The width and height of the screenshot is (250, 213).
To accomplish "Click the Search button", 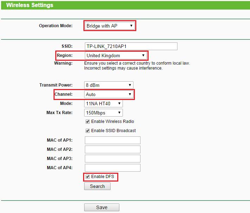I will [x=97, y=186].
